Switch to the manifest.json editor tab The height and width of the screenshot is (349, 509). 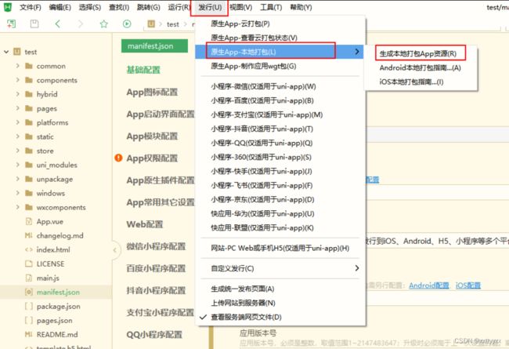(154, 45)
